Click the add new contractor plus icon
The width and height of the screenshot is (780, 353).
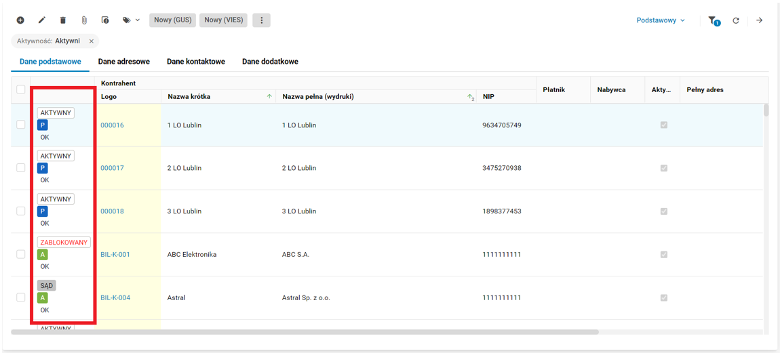tap(20, 20)
